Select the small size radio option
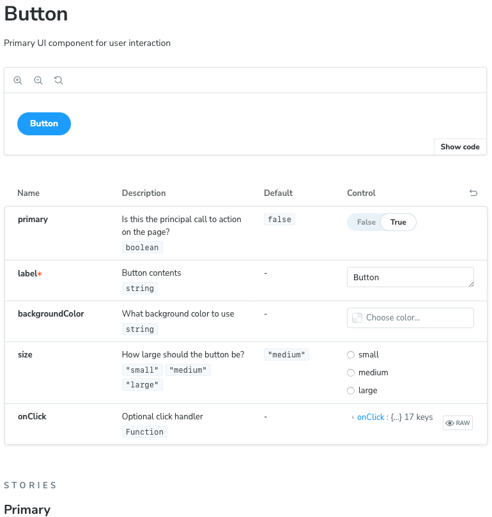Viewport: 492px width, 517px height. point(351,355)
